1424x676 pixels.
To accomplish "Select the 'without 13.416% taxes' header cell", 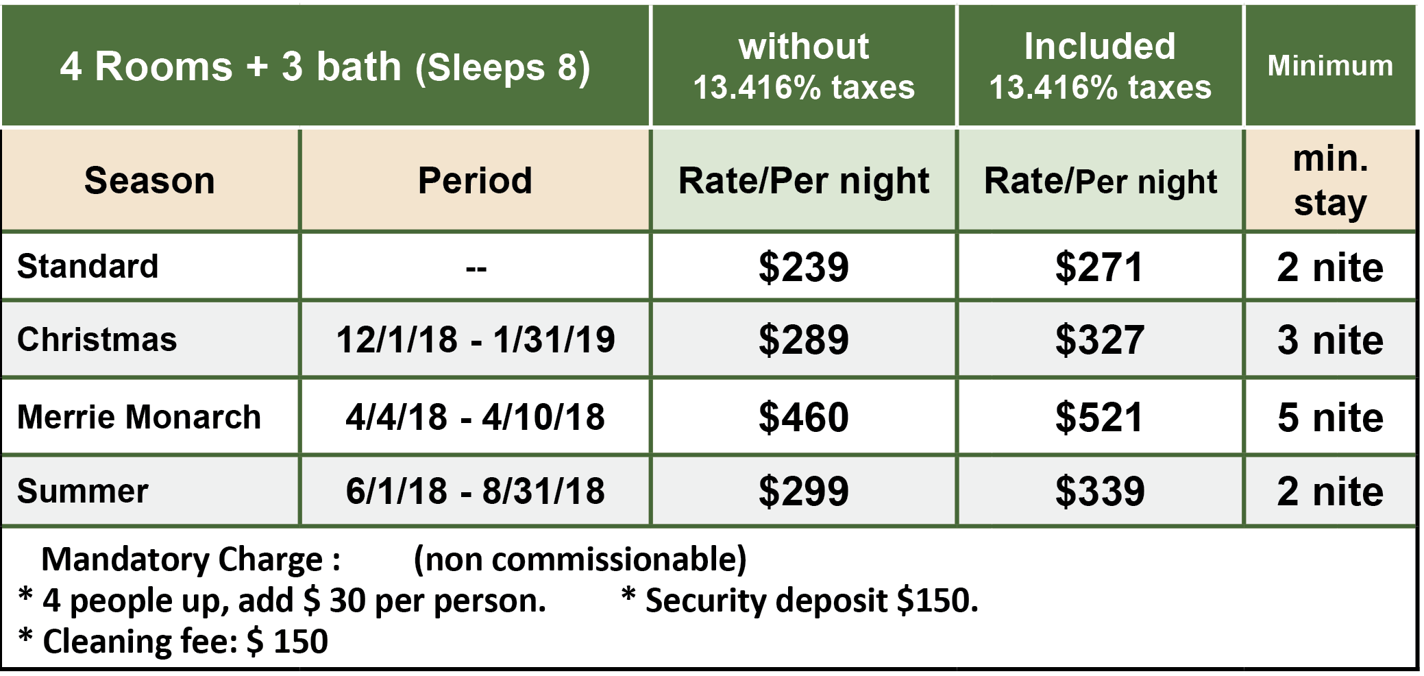I will tap(803, 67).
